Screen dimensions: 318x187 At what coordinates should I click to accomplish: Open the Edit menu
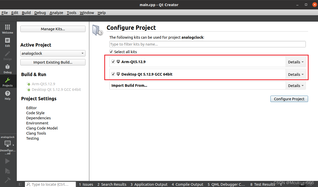[x=15, y=13]
